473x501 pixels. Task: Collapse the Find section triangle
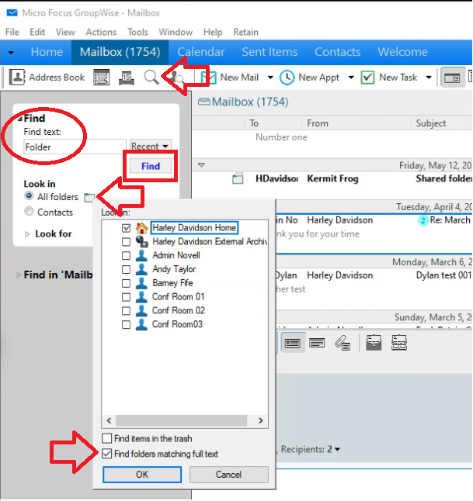(x=20, y=119)
